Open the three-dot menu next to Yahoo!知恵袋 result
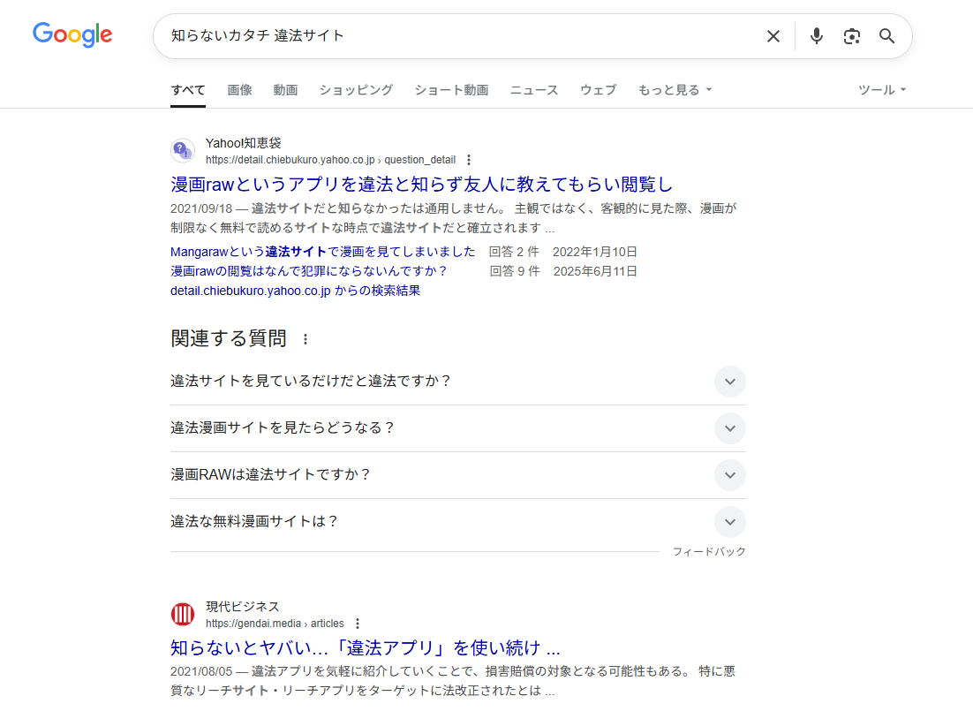 tap(468, 160)
